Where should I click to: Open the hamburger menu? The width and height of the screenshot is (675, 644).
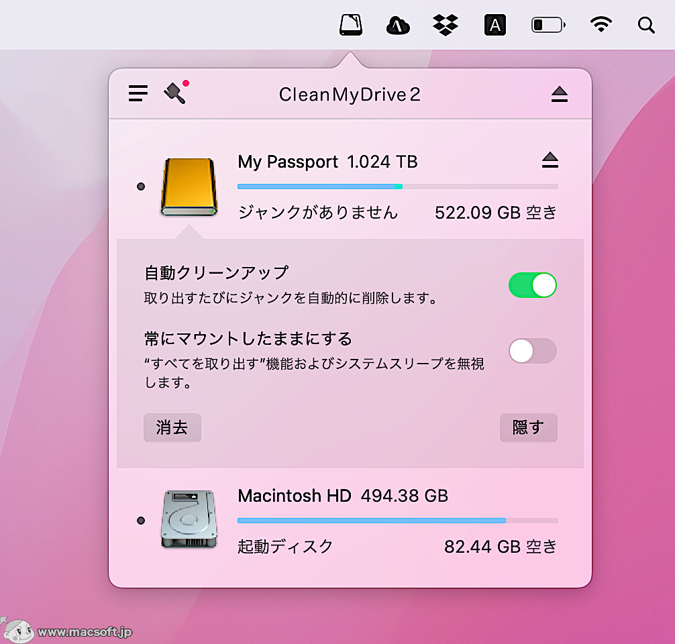[x=138, y=93]
